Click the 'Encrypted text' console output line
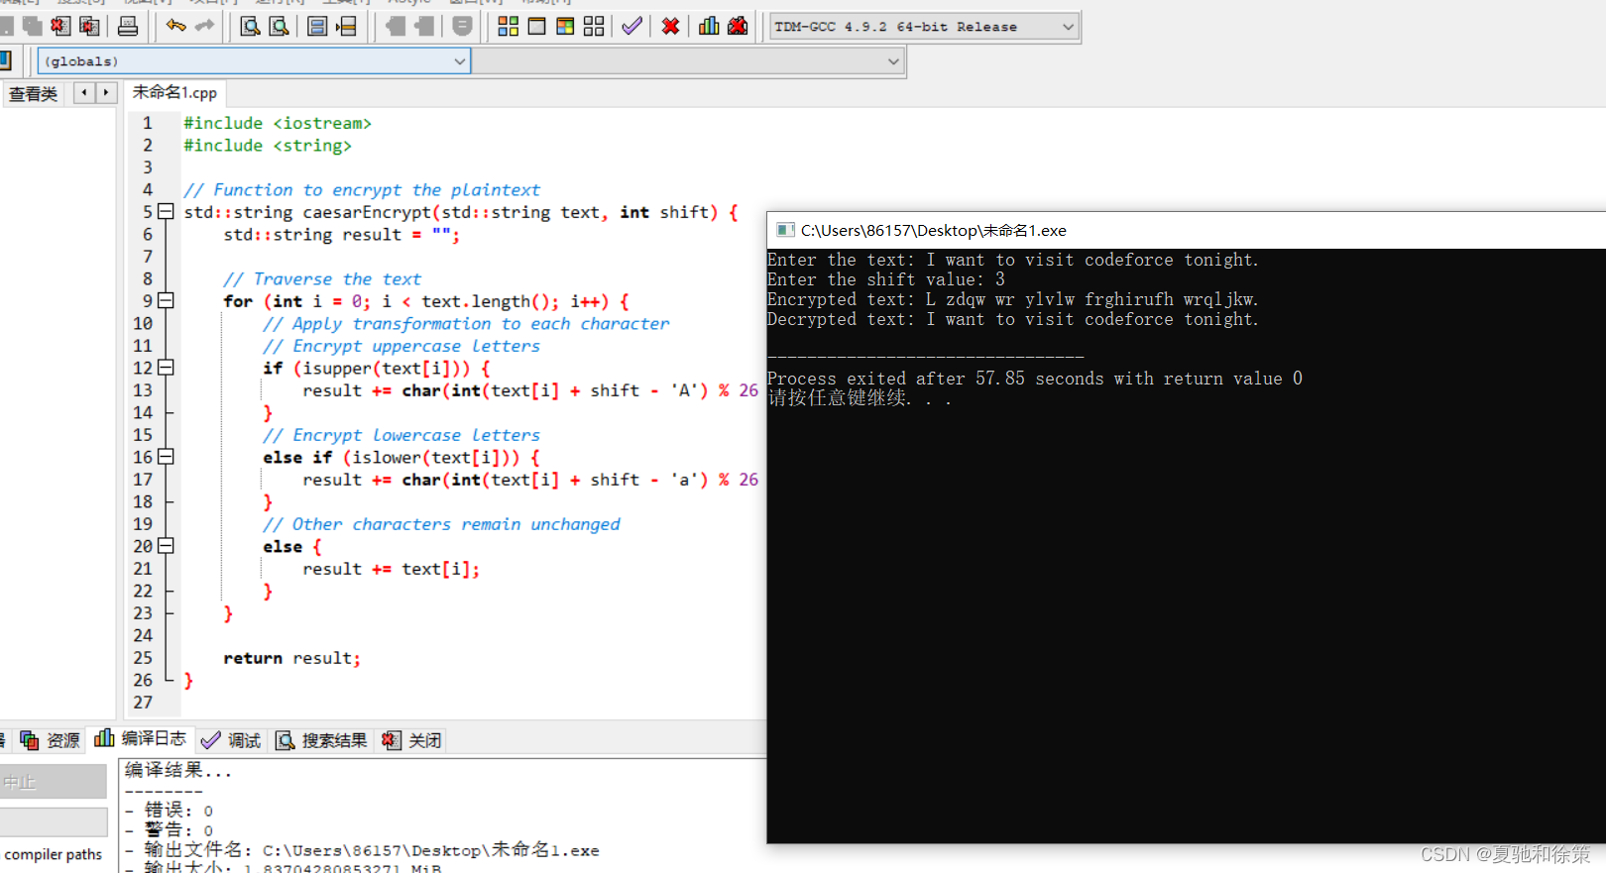Screen dimensions: 1606x873 point(1013,299)
